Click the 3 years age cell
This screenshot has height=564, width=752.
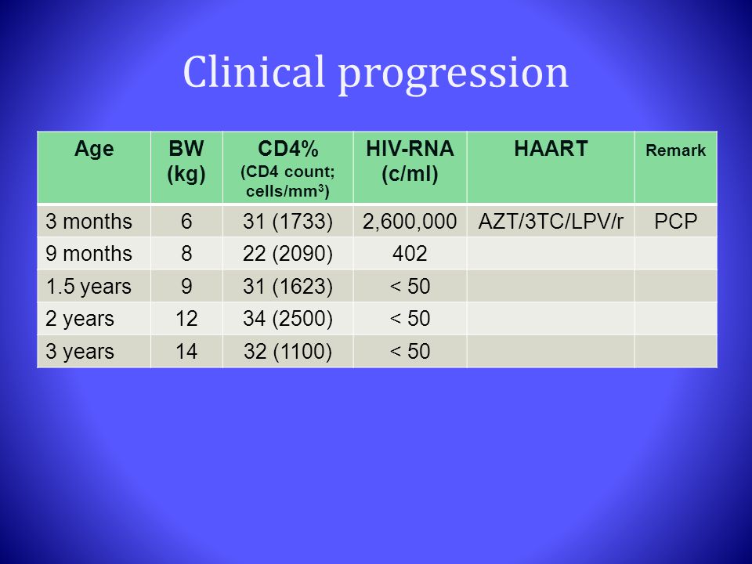(x=94, y=351)
